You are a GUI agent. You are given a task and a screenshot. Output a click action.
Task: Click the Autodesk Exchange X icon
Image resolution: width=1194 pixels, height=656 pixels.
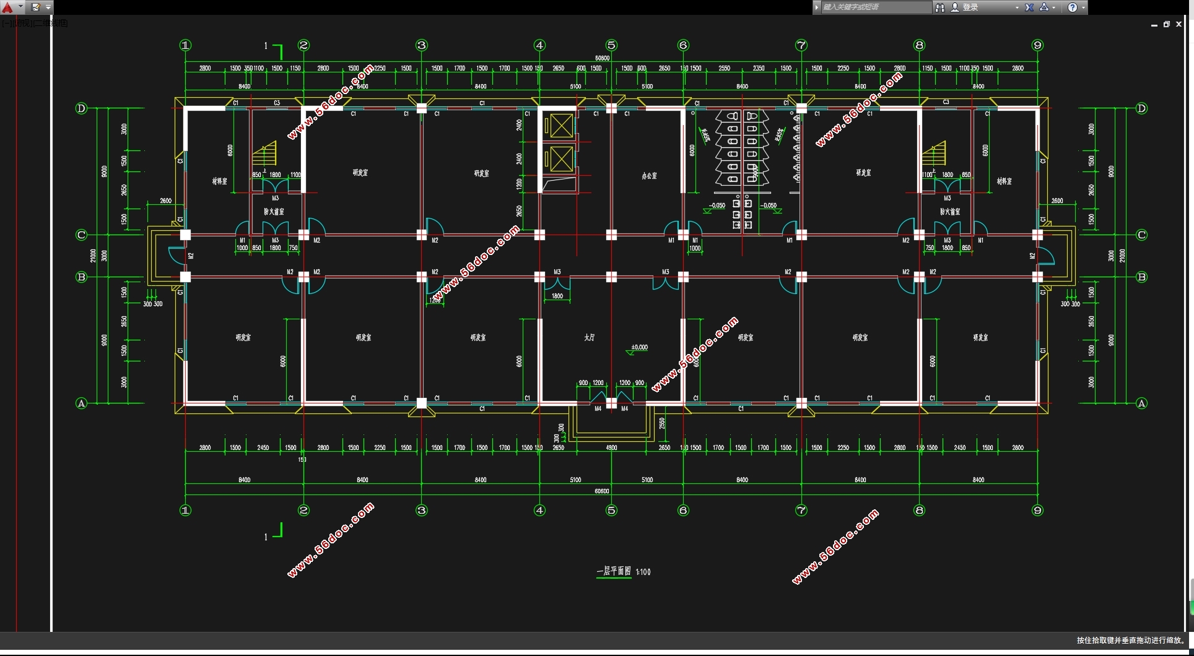pos(1029,7)
